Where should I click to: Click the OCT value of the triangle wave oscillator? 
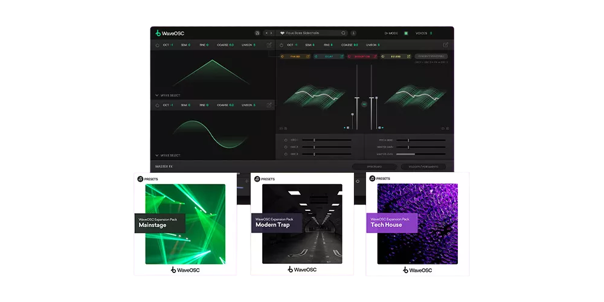172,45
